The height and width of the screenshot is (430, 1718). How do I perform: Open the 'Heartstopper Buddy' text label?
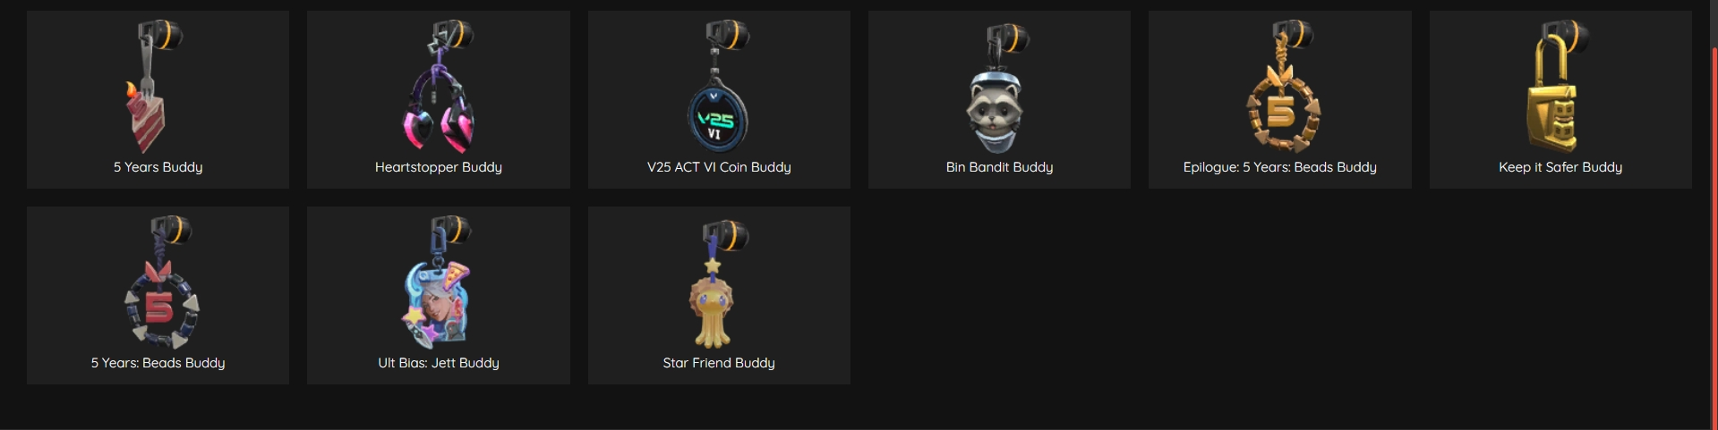point(439,167)
